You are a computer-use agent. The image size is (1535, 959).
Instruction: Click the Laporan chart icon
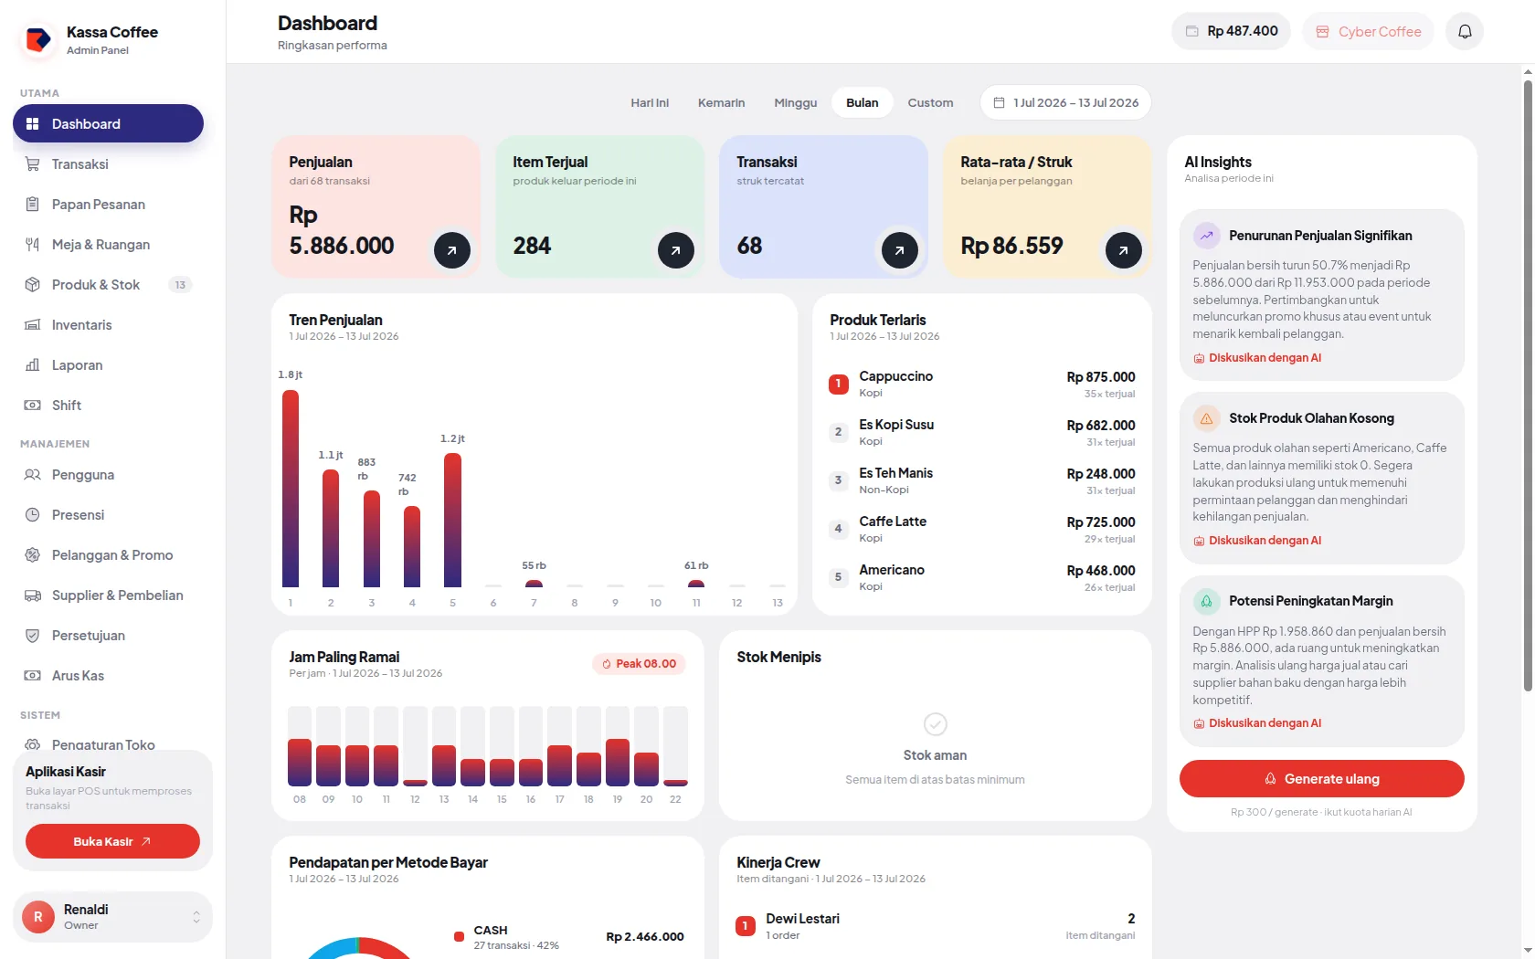coord(33,365)
